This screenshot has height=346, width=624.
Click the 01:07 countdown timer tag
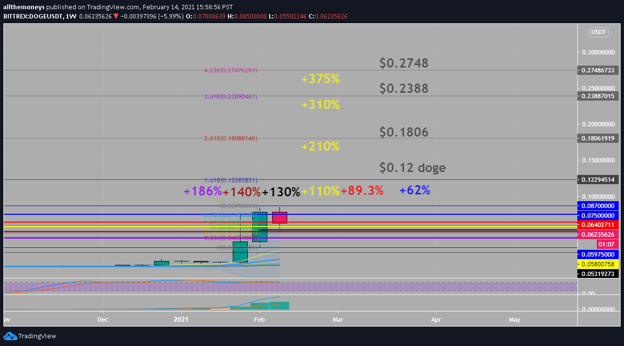click(607, 244)
